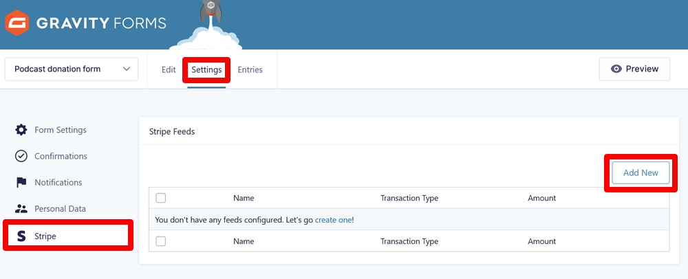Follow the 'create one' link

click(334, 220)
